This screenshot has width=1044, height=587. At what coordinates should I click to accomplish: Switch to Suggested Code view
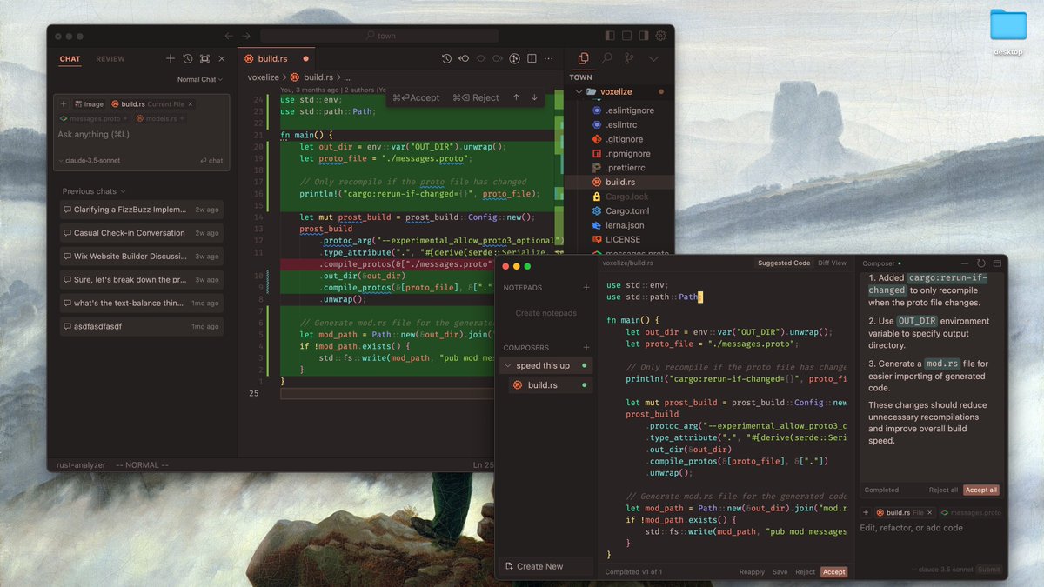coord(784,263)
